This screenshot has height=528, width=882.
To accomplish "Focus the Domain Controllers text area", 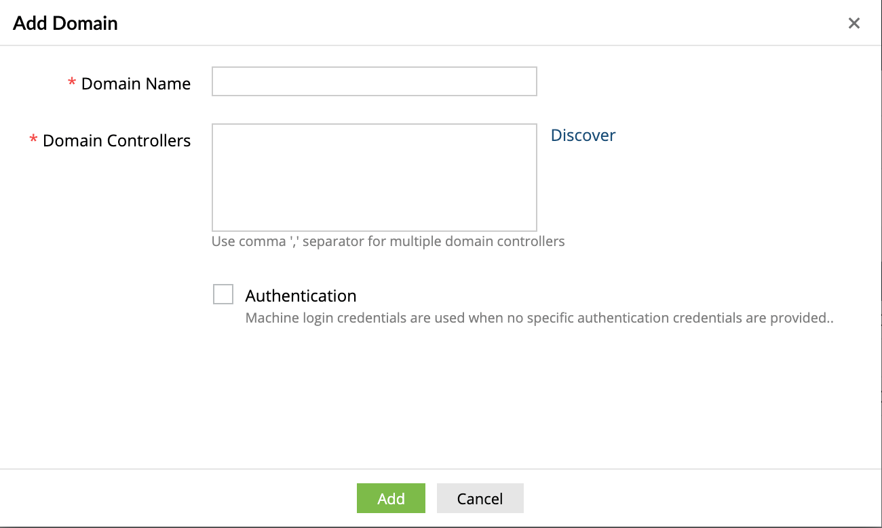I will (374, 177).
